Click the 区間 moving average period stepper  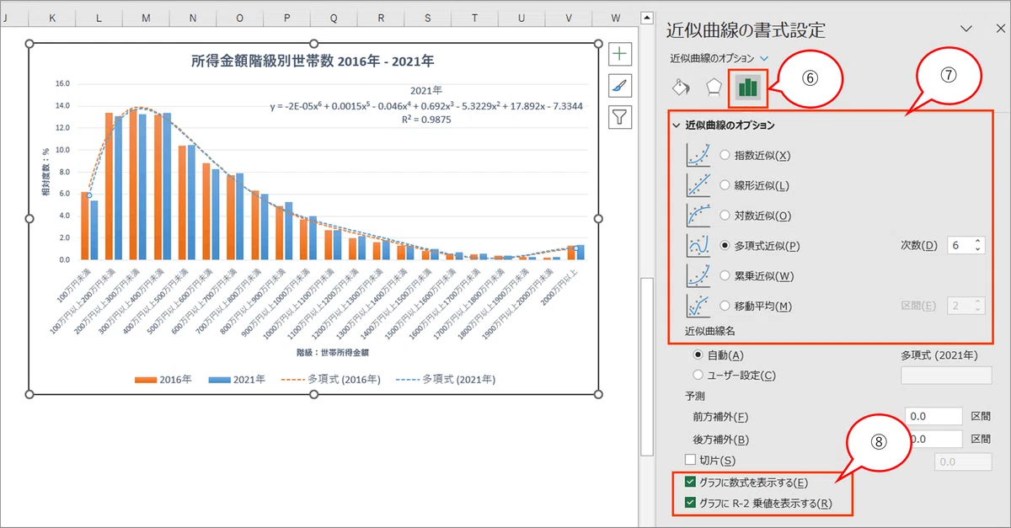[x=977, y=306]
